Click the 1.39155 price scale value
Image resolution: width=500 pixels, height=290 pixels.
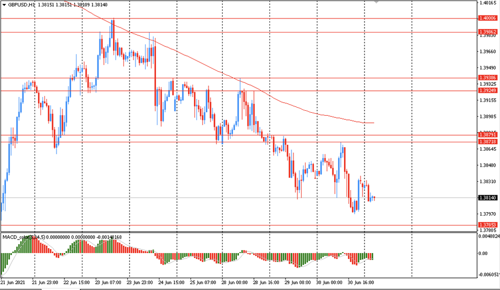point(488,100)
